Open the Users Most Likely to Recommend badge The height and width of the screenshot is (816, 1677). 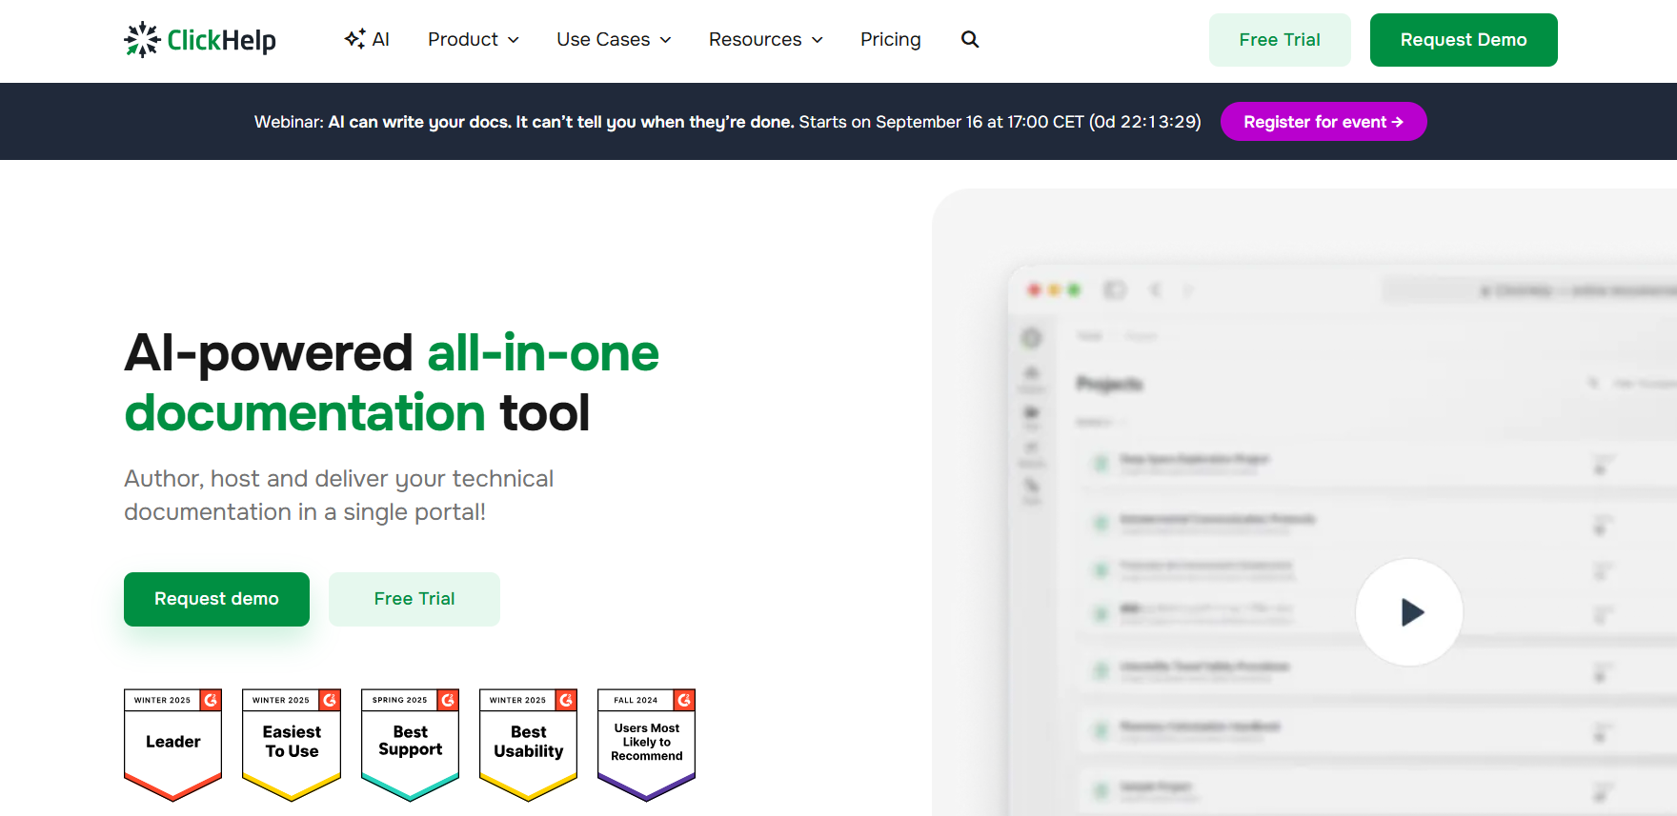click(647, 745)
